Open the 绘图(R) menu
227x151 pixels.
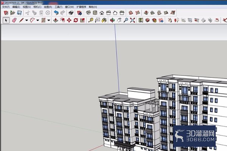click(x=48, y=7)
